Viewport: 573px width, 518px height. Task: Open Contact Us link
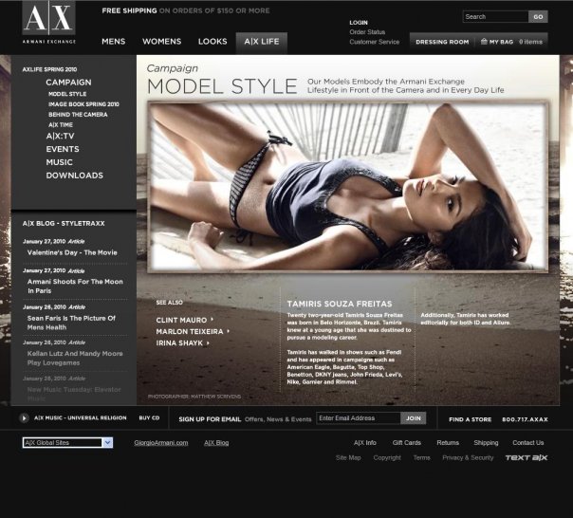coord(528,443)
